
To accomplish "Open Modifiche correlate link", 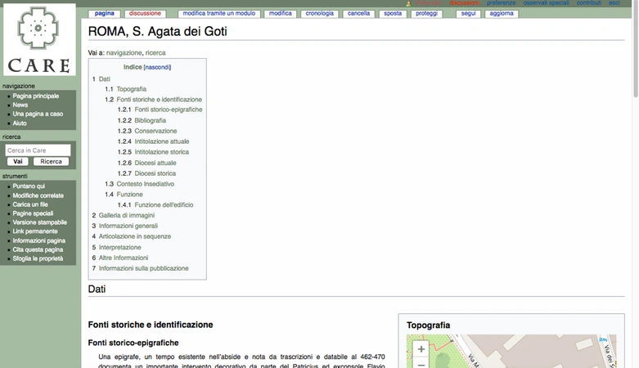I will click(x=38, y=195).
